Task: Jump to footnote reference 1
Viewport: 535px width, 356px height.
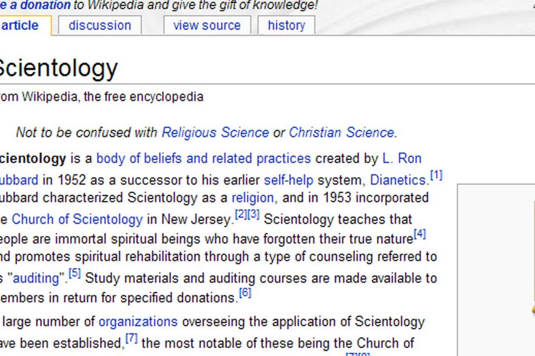Action: point(436,176)
